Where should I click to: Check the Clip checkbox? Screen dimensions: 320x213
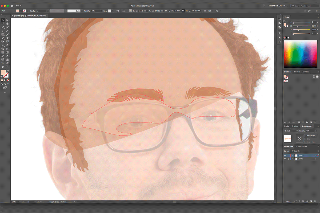click(x=305, y=139)
